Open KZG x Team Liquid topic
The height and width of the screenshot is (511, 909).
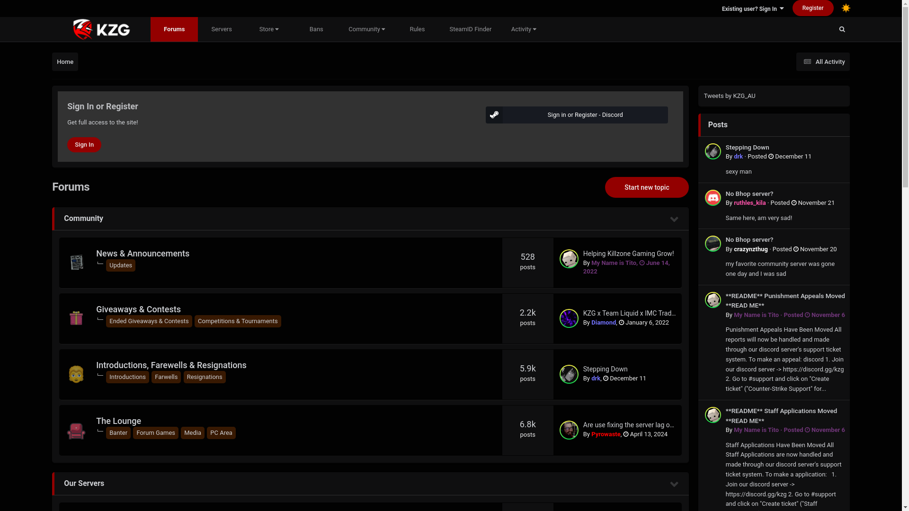click(x=629, y=313)
